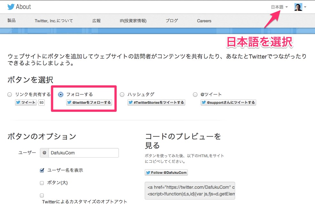
Task: Click the コードのプレビューを見る heading
Action: pos(183,141)
